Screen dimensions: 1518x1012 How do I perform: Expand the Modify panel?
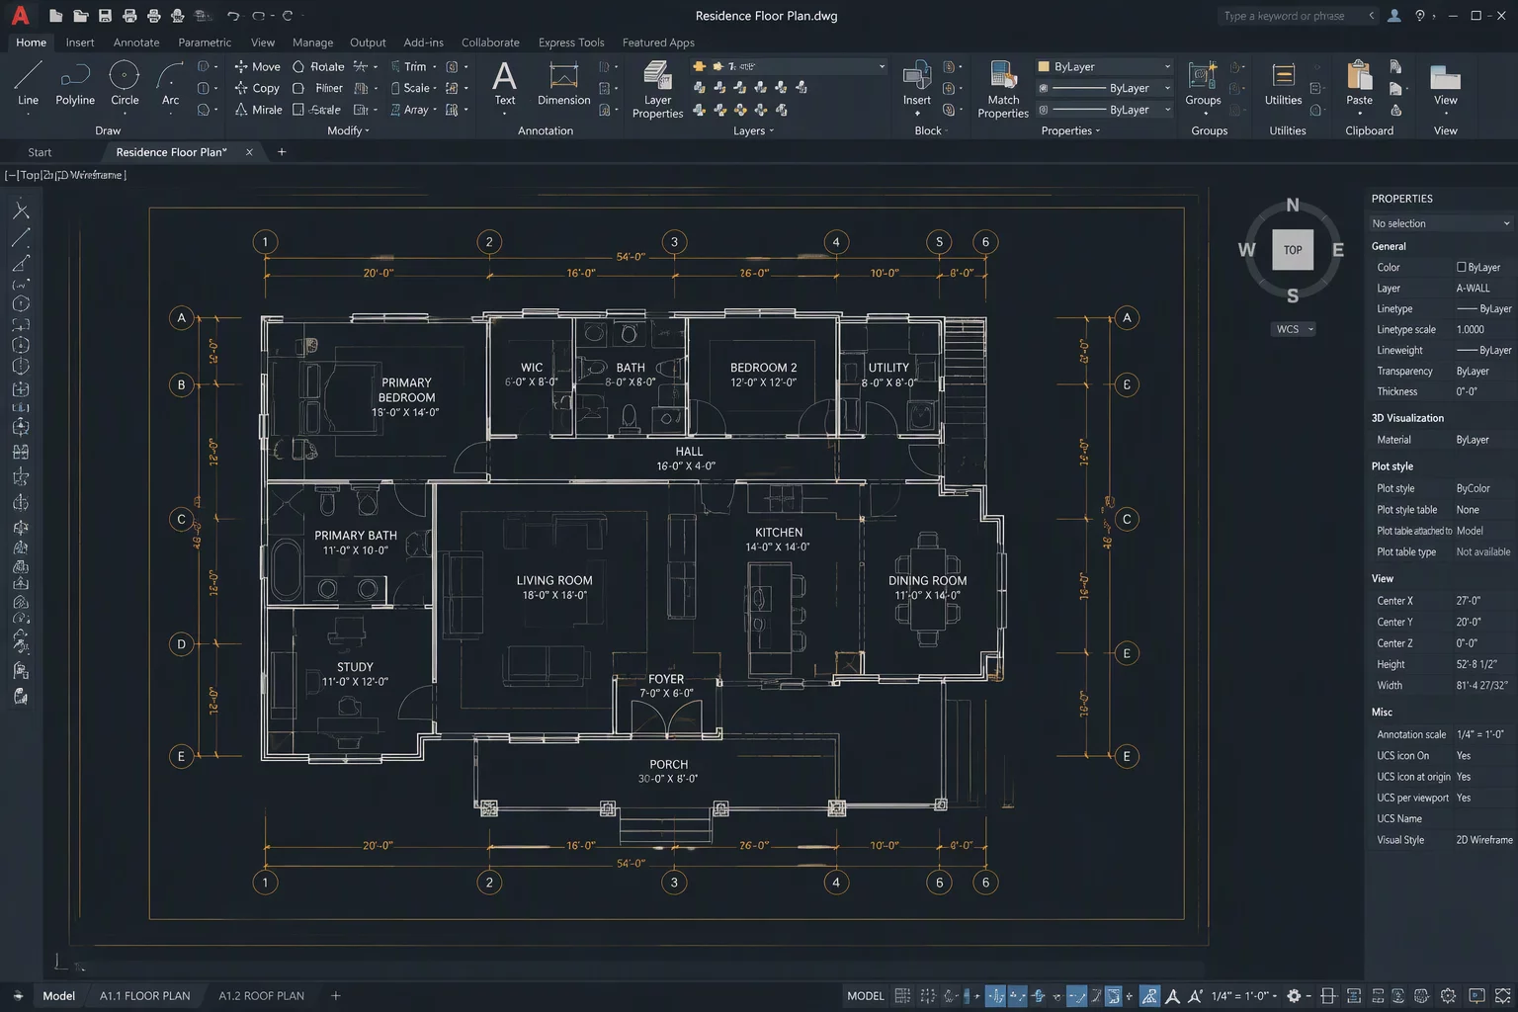(x=348, y=130)
